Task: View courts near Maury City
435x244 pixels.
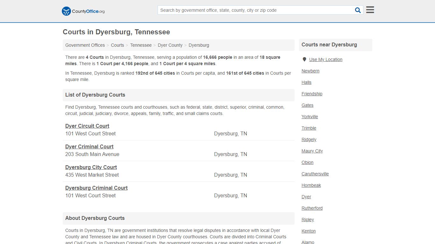Action: tap(312, 151)
